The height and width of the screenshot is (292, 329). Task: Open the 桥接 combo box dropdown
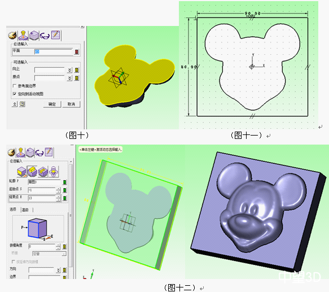49,254
